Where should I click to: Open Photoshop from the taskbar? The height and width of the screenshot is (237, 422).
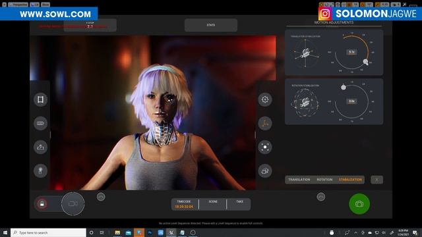tap(150, 232)
